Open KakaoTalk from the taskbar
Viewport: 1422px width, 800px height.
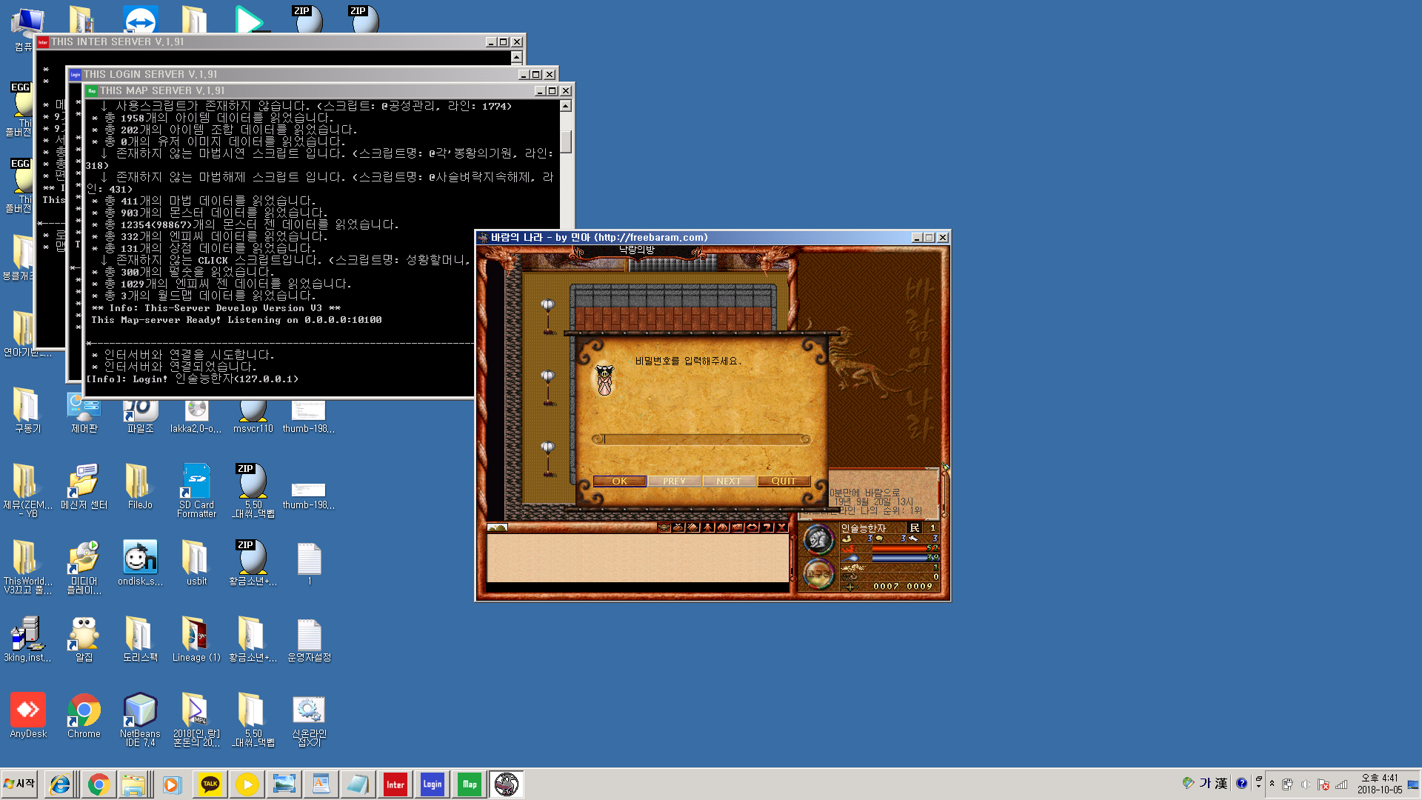click(210, 784)
